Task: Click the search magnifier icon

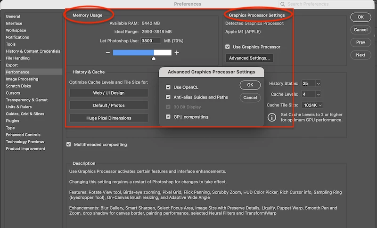Action: pos(282,4)
